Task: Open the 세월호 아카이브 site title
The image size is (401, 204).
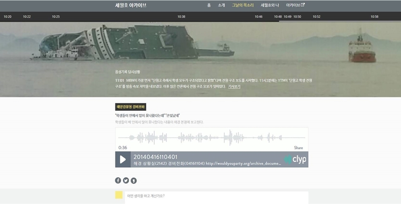Action: pyautogui.click(x=131, y=5)
